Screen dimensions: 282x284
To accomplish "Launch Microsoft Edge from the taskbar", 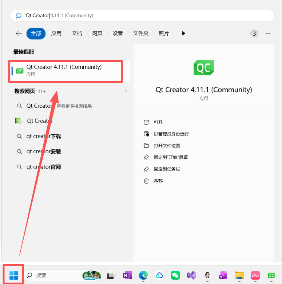I will (143, 276).
